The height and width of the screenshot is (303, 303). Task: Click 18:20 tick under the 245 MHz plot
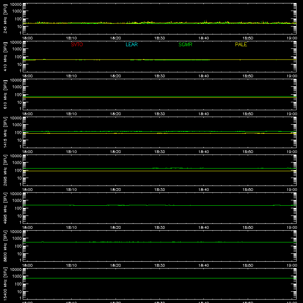(116, 38)
